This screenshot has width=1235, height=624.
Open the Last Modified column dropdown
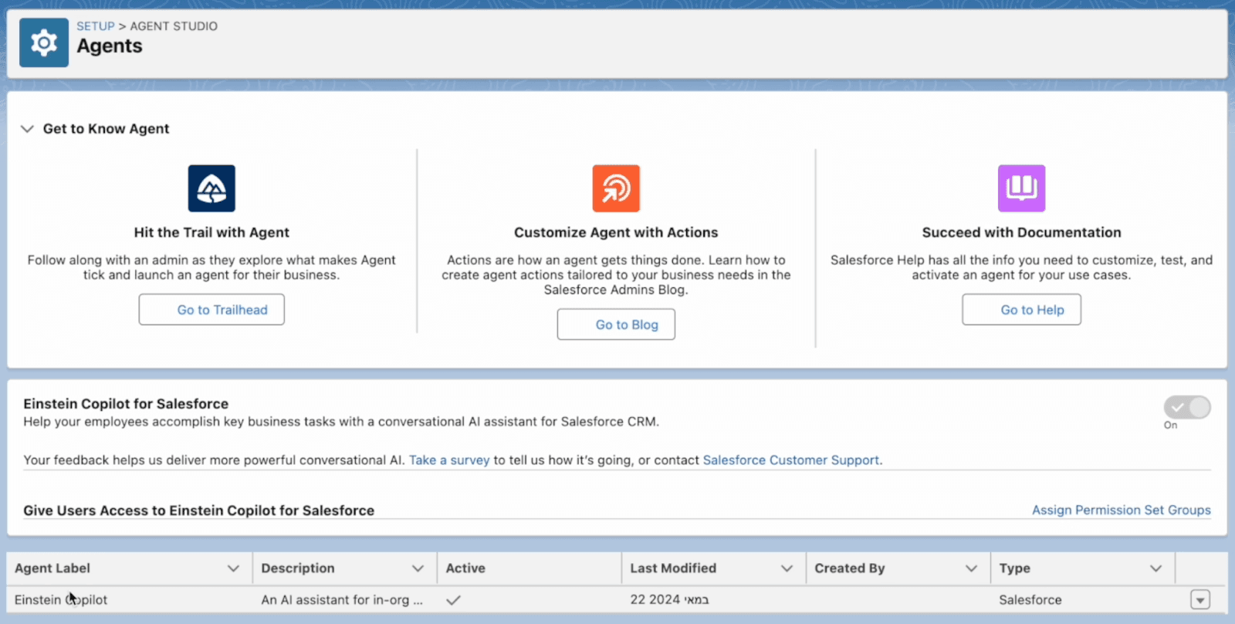point(787,568)
